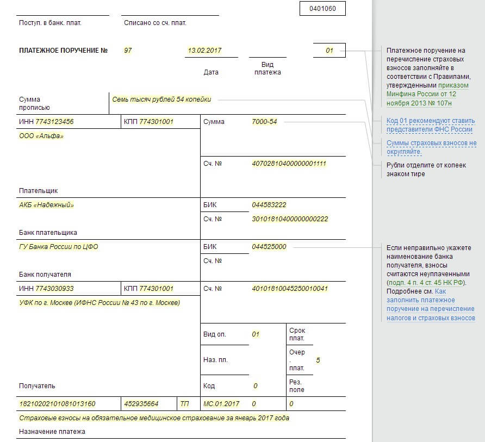This screenshot has height=442, width=485.
Task: Click the form code box 0401060
Action: click(322, 8)
